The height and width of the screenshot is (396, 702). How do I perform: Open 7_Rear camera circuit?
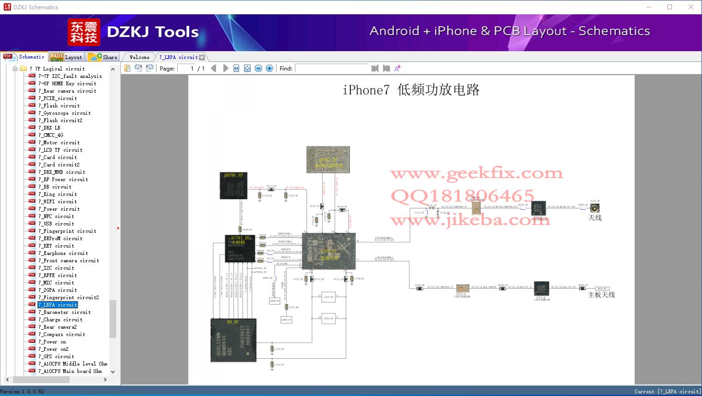67,91
